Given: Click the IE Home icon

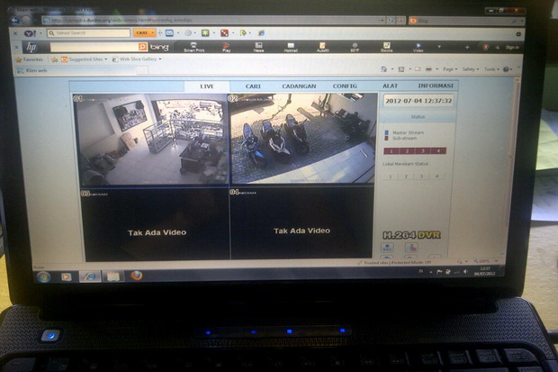Looking at the screenshot, I should click(383, 69).
